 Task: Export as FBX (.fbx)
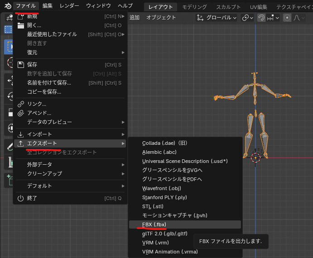185,225
